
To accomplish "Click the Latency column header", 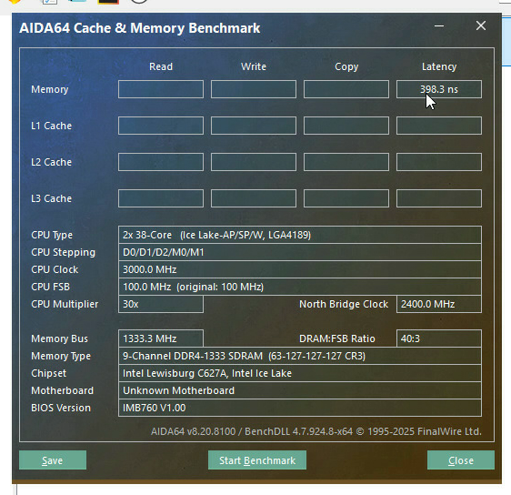I will [439, 66].
